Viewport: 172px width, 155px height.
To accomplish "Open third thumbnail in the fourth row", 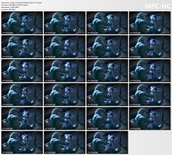I will pyautogui.click(x=107, y=95).
